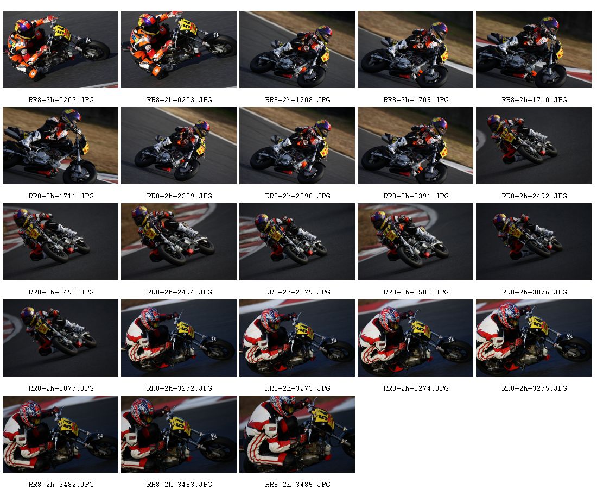Open the RR8-2h-2492.JPG photo
Image resolution: width=597 pixels, height=489 pixels.
click(534, 146)
